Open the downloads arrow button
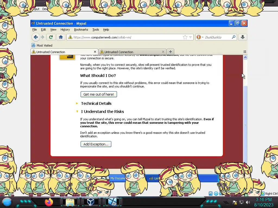The width and height of the screenshot is (278, 208). (x=242, y=37)
